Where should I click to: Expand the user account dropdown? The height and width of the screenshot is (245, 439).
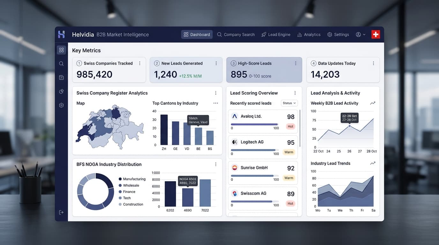[361, 34]
